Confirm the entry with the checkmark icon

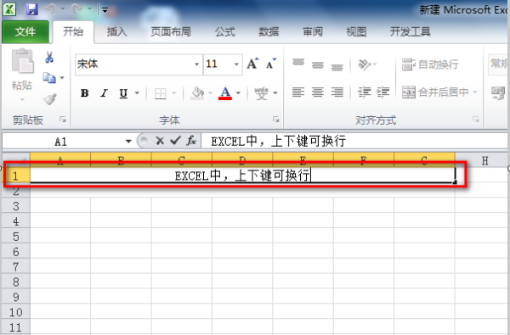point(175,141)
